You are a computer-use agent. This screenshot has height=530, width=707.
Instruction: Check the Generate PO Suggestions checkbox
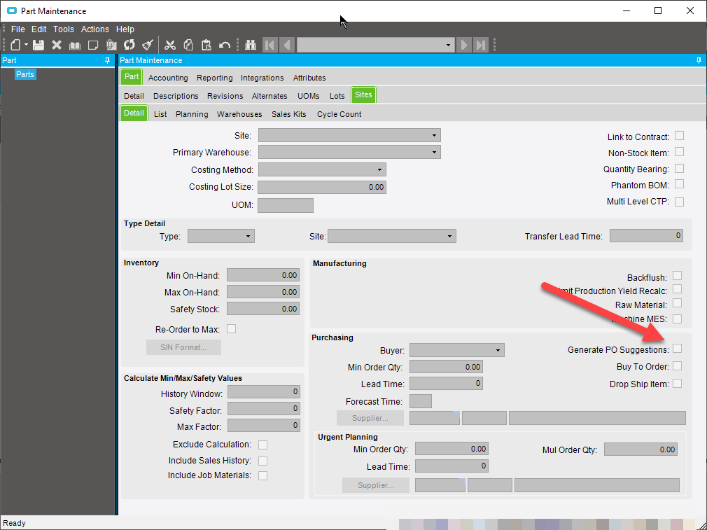677,348
